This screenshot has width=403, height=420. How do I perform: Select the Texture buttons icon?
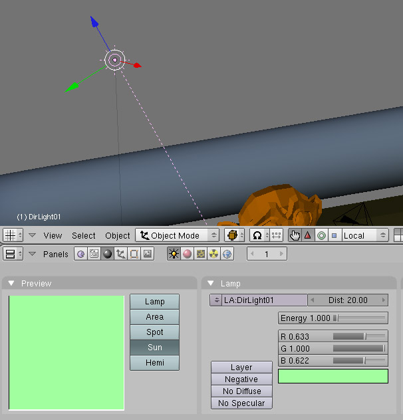point(200,254)
